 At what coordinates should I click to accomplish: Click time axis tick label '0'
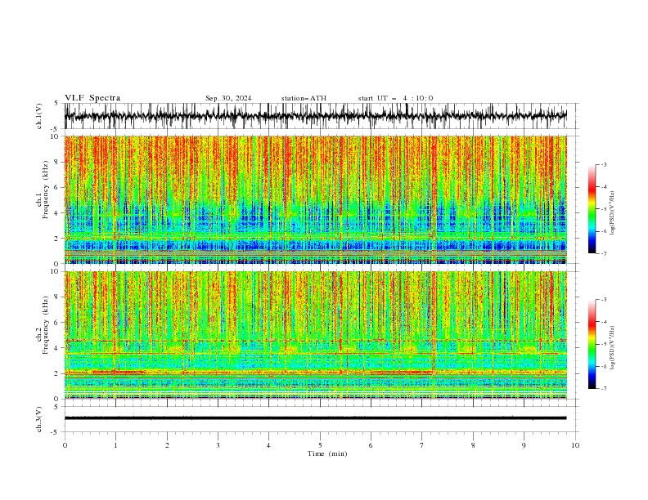tap(65, 445)
